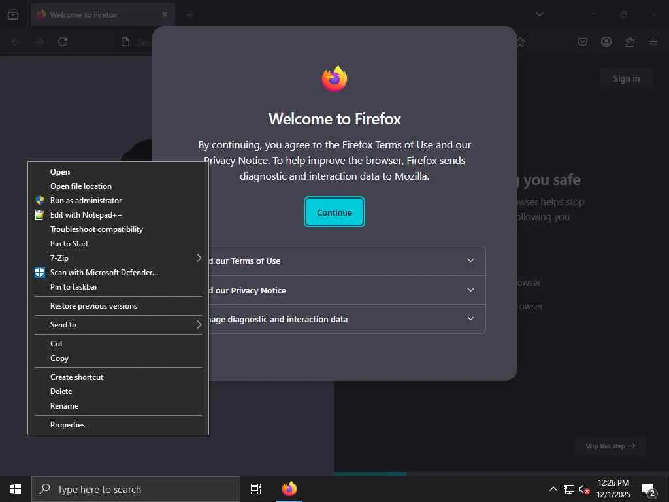Open Firefox from the taskbar icon
This screenshot has width=669, height=502.
coord(289,489)
